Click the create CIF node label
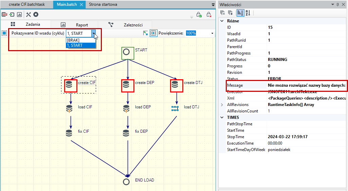The width and height of the screenshot is (348, 191). point(87,83)
